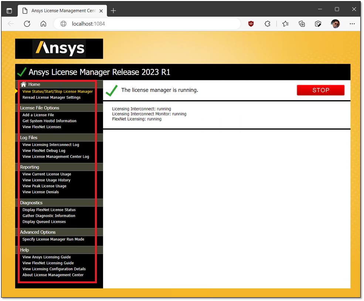Open the Settings and more ellipsis menu
The height and width of the screenshot is (301, 364).
coord(352,24)
